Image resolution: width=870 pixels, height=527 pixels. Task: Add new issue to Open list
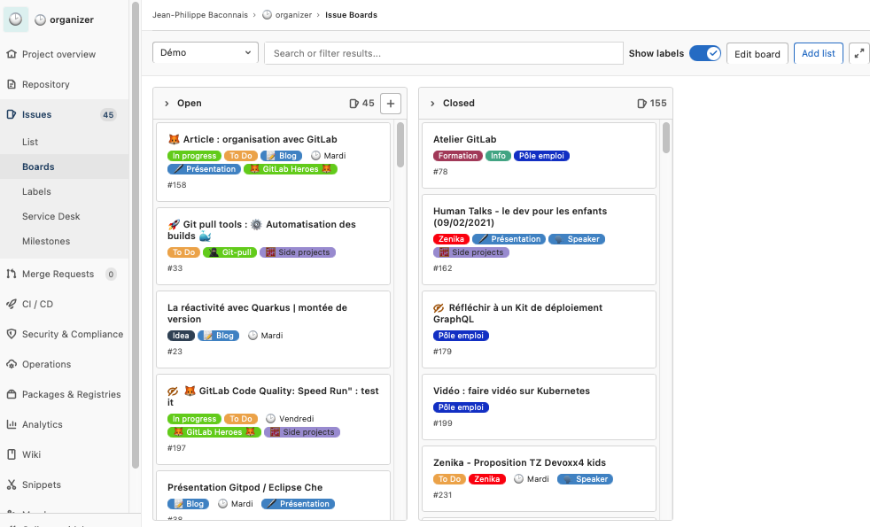391,104
